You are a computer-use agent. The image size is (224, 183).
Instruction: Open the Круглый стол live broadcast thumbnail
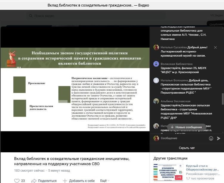pos(168,172)
